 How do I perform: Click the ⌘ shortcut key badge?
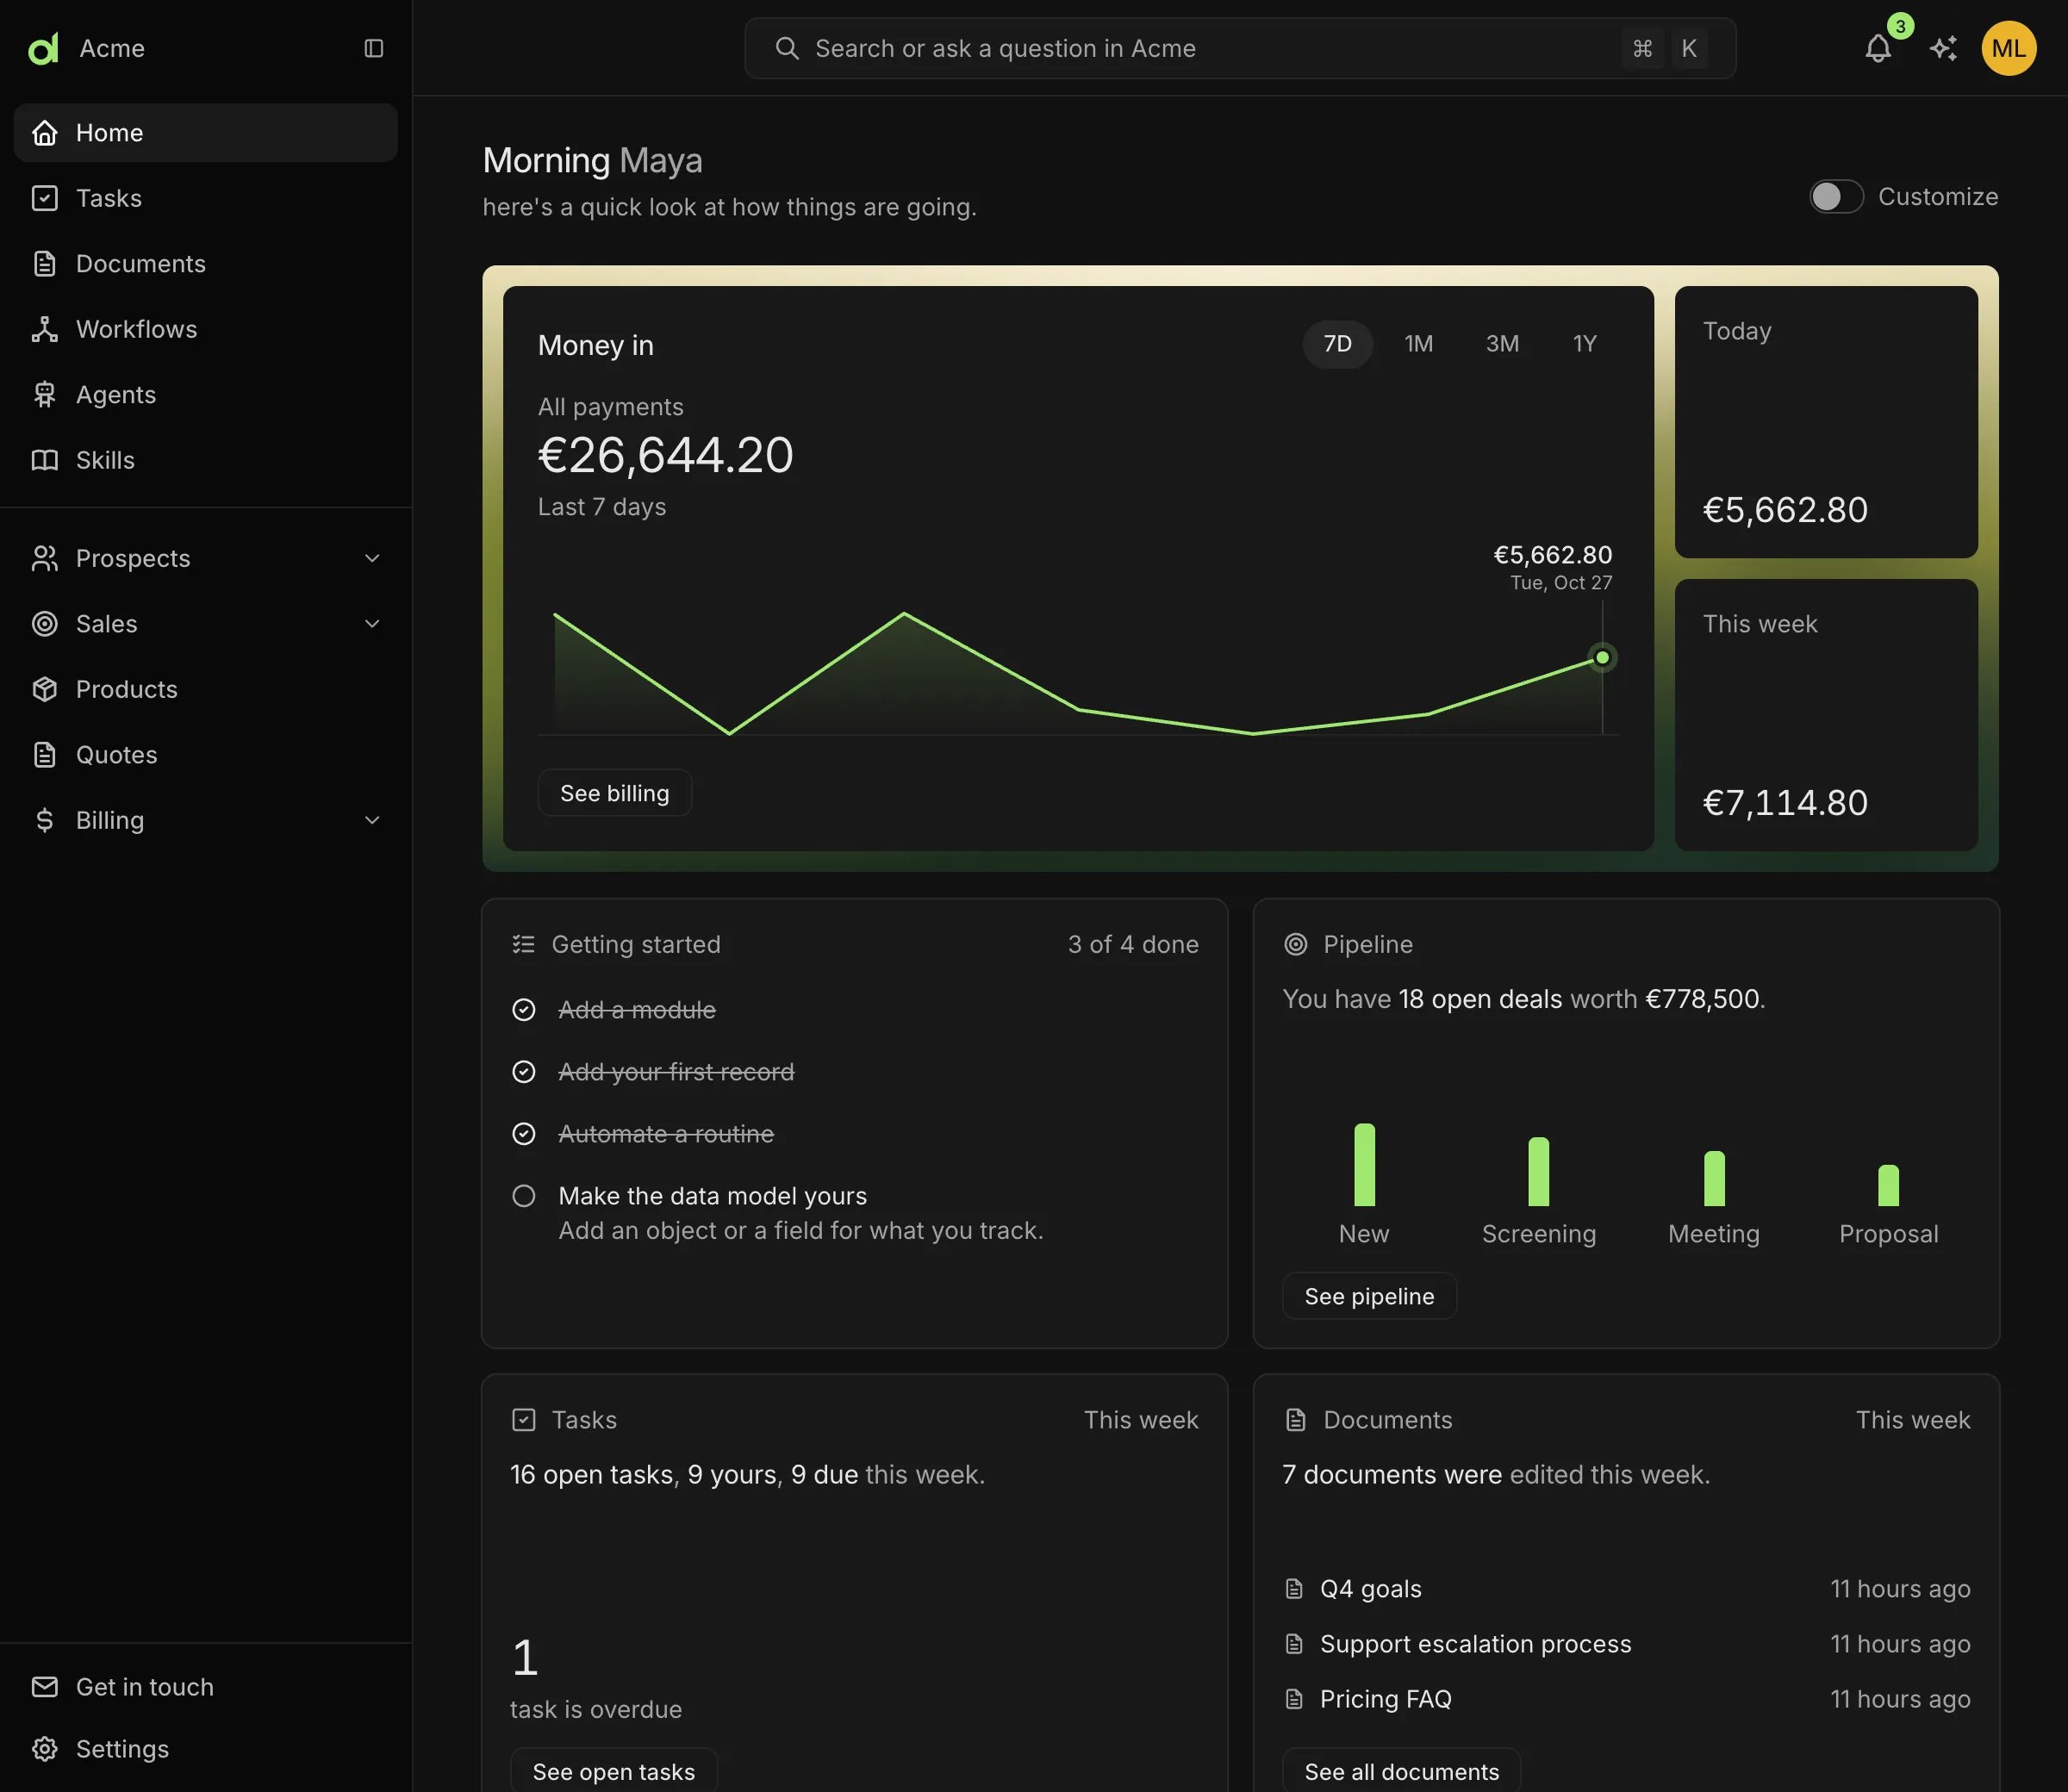[x=1642, y=48]
